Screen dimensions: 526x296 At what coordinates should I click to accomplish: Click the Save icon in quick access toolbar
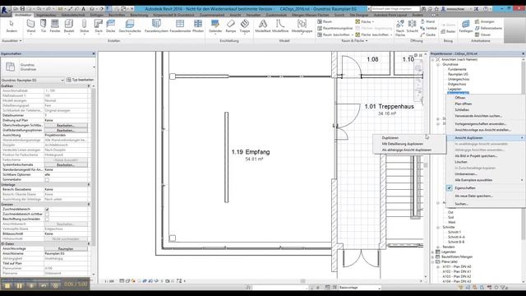[22, 9]
